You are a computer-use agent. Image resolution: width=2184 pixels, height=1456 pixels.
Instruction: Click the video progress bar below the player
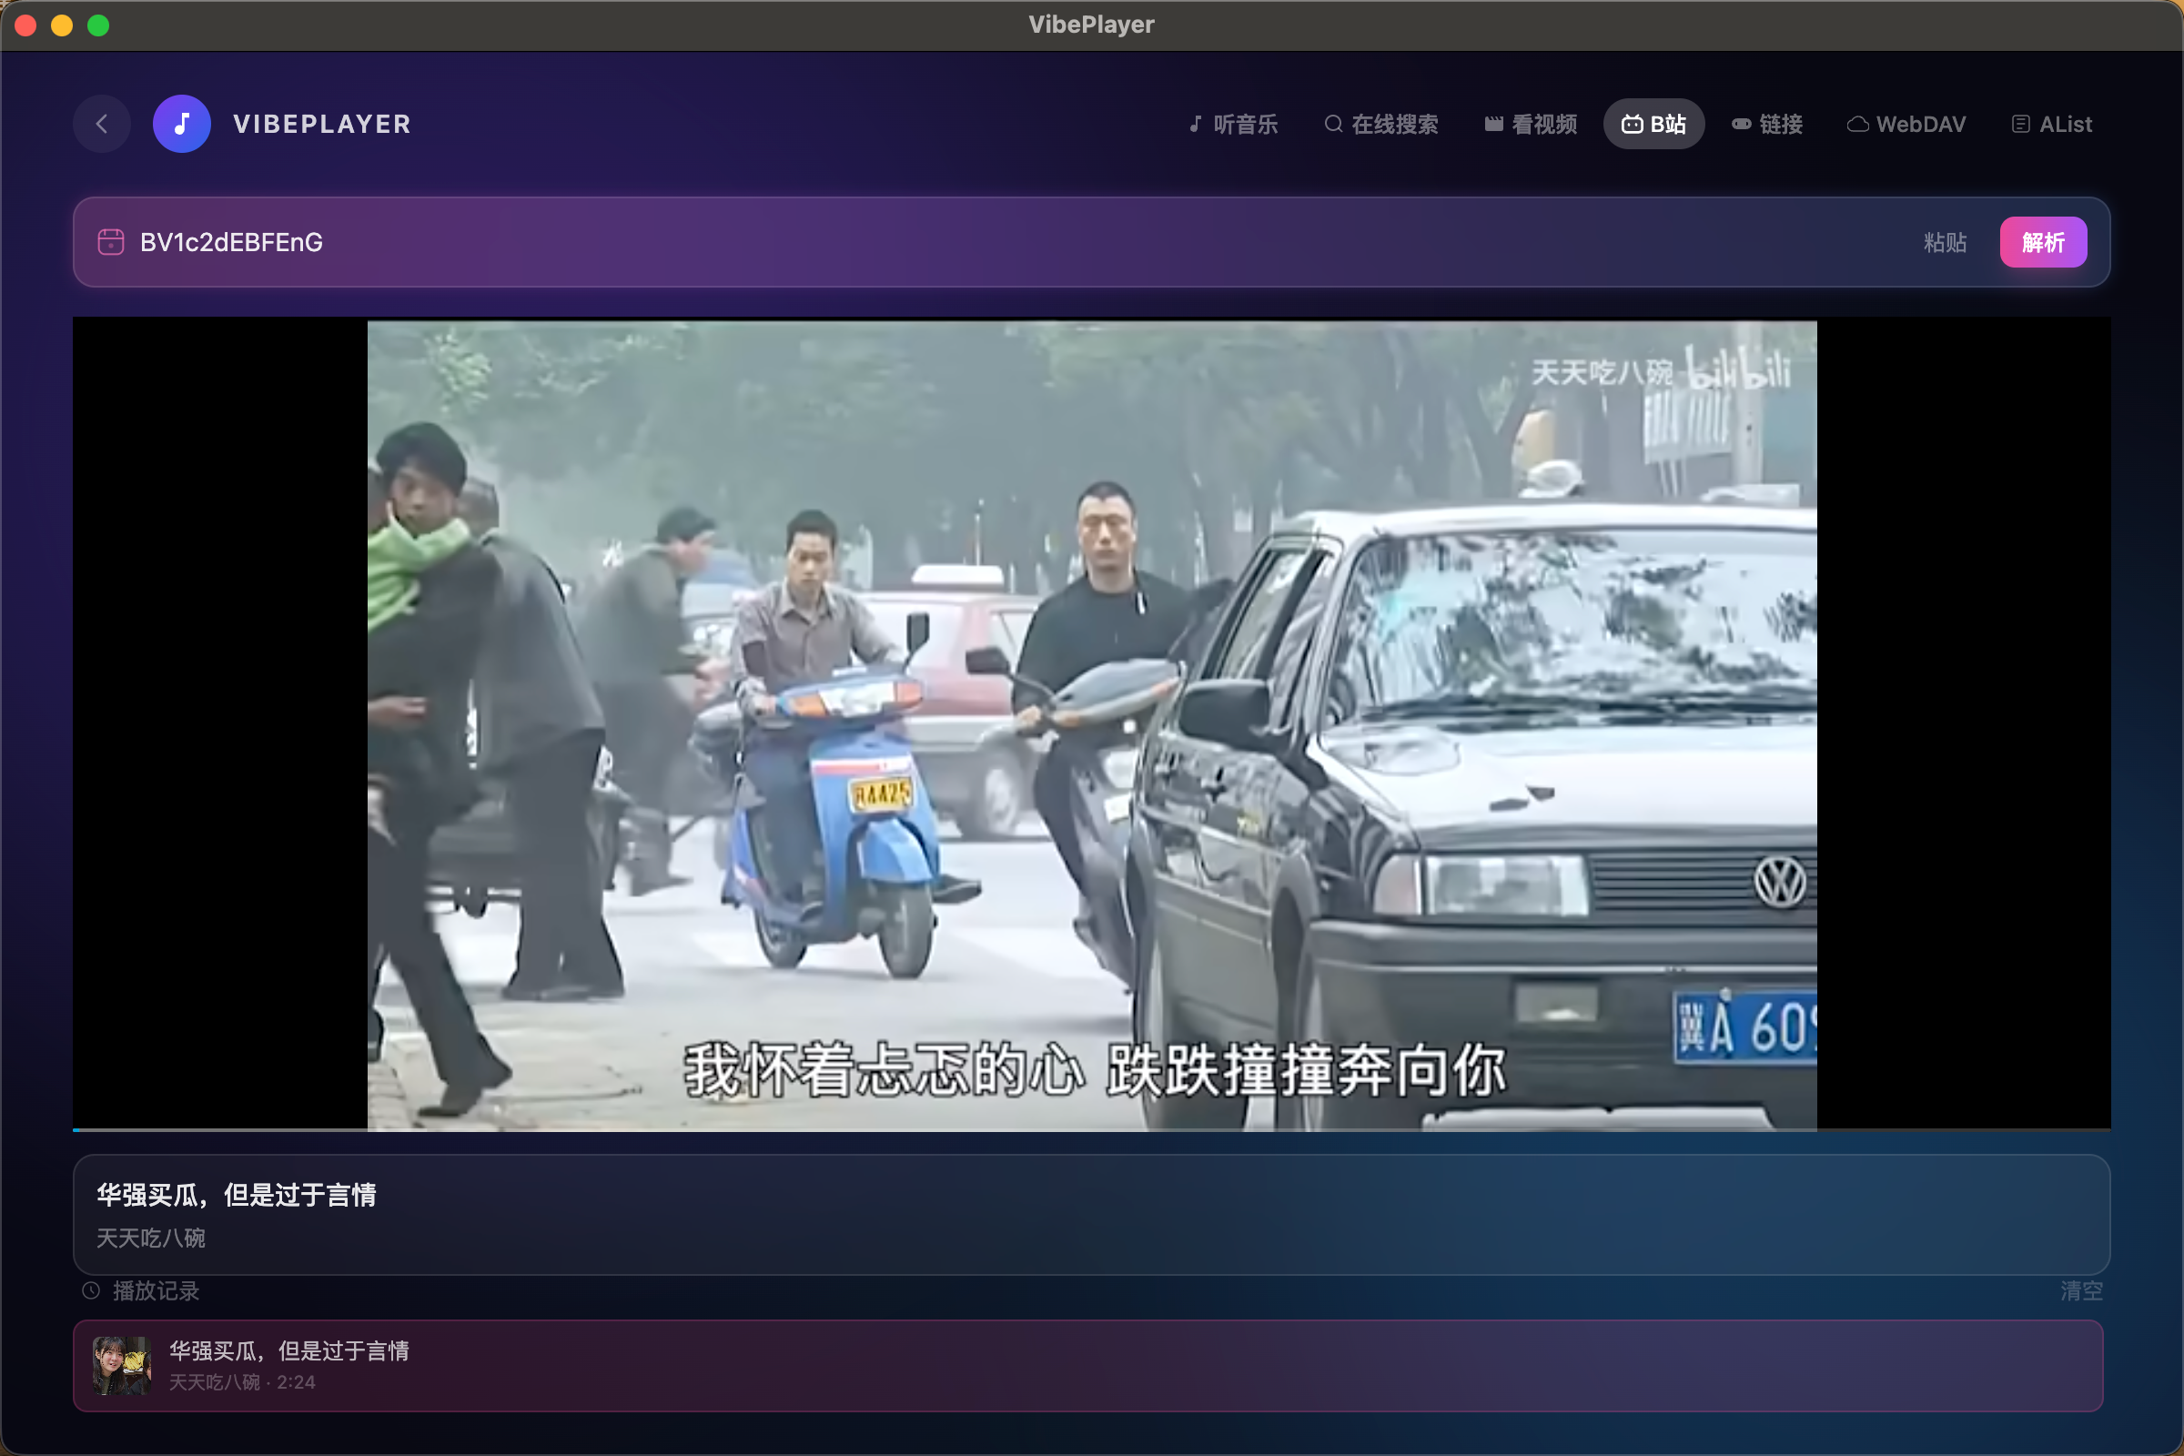(1092, 1130)
